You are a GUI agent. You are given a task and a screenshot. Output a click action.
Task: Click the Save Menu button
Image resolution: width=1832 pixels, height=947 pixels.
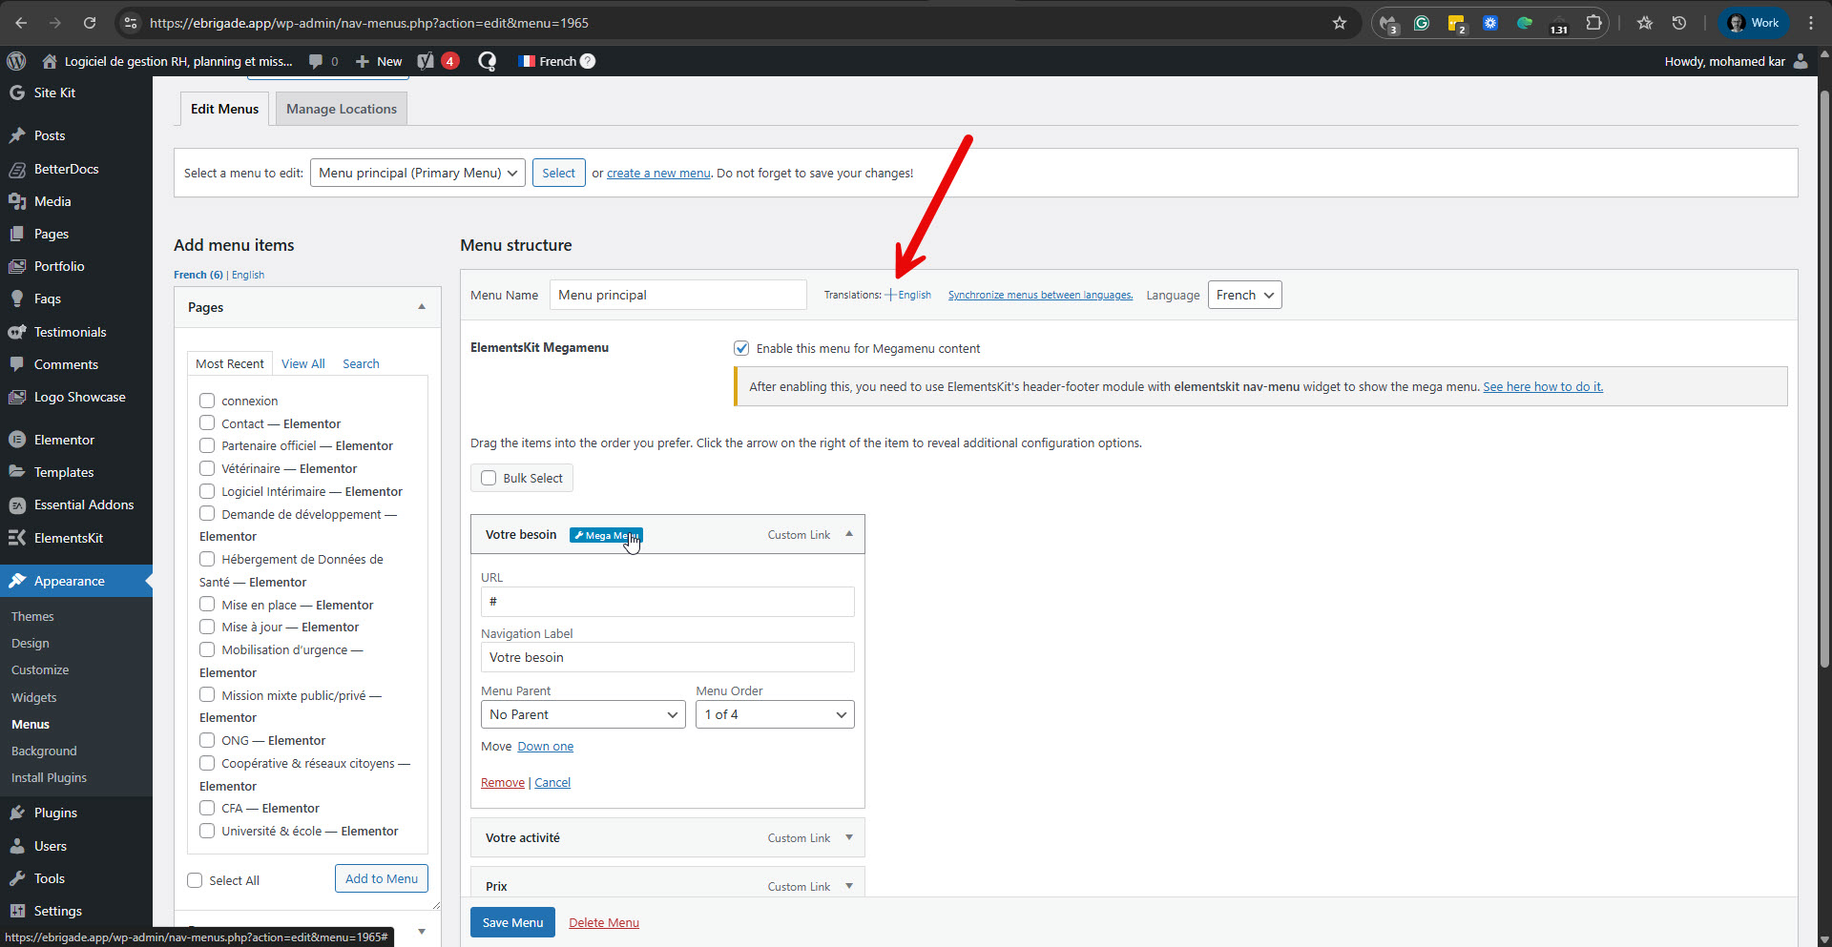pos(512,922)
